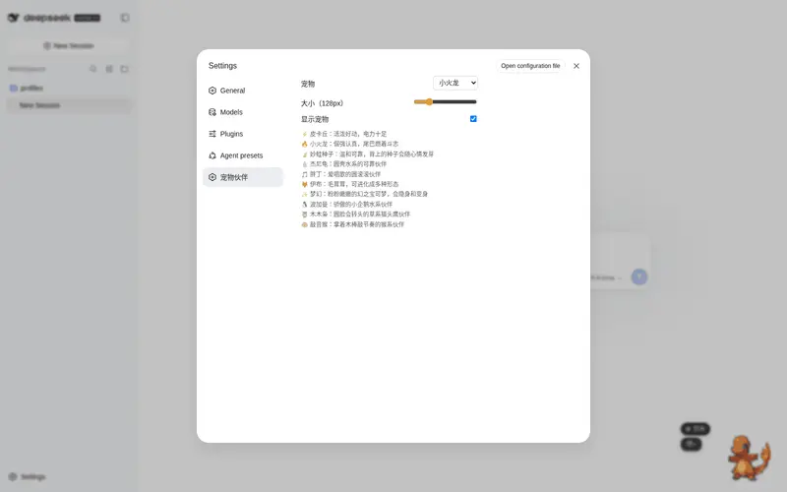The width and height of the screenshot is (787, 492).
Task: Uncheck the 显示宠物 checkbox
Action: (x=473, y=119)
